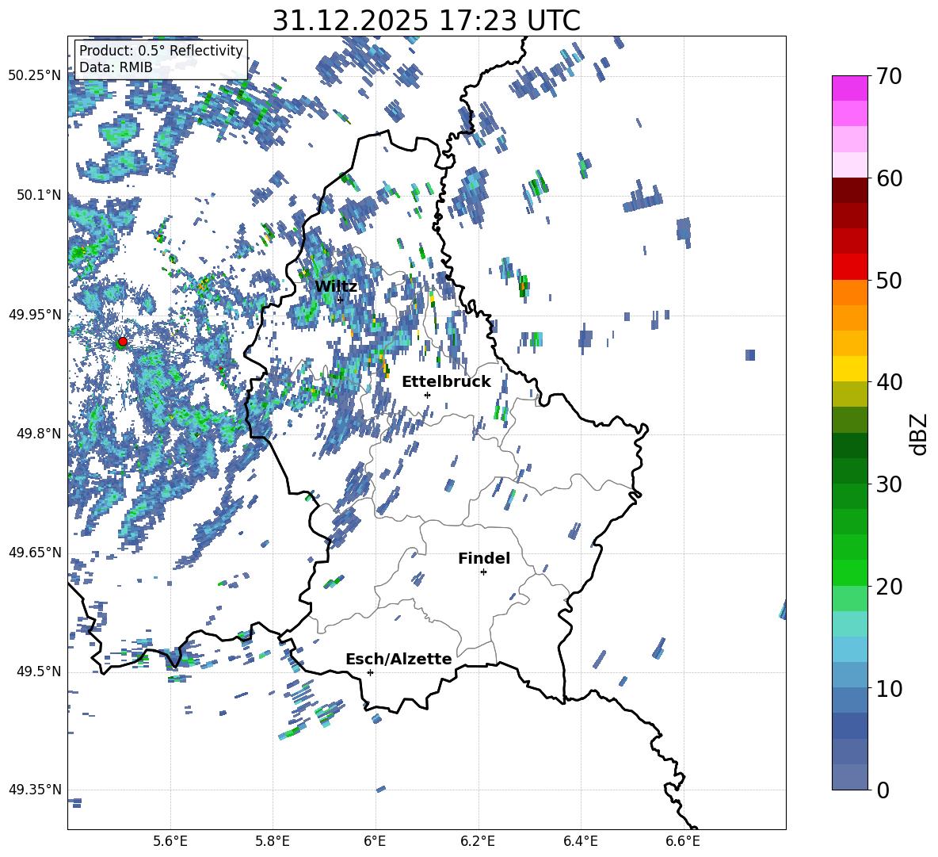Viewport: 938px width, 857px height.
Task: Select the Findel city label
Action: 483,558
